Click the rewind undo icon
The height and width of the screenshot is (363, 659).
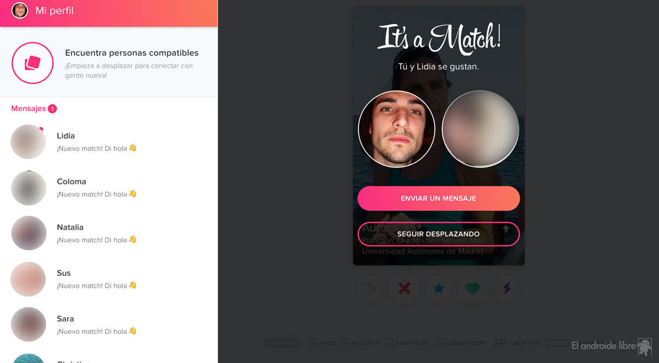click(x=370, y=288)
